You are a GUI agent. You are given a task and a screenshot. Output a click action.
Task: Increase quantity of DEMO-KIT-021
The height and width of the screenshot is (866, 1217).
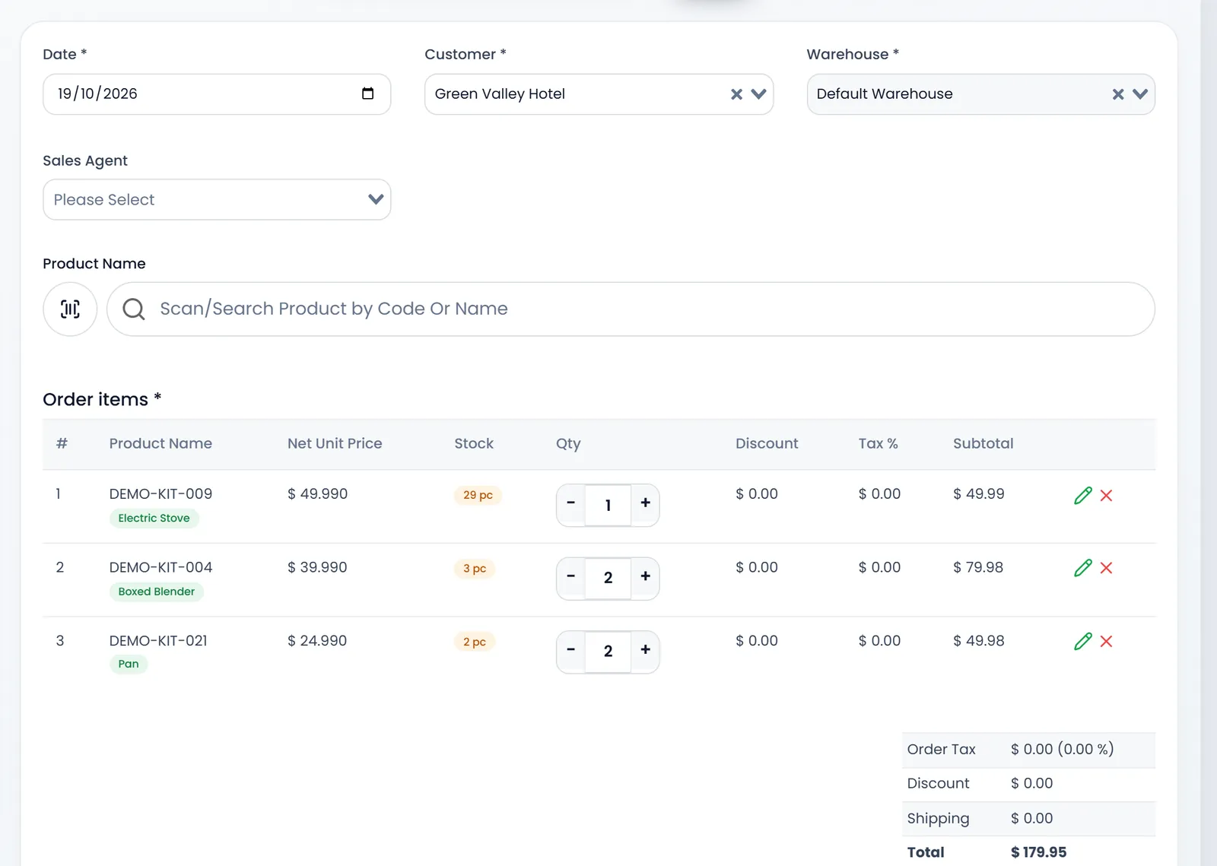tap(645, 651)
